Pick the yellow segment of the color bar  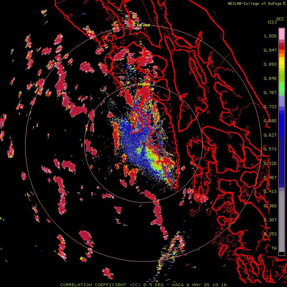[x=282, y=63]
